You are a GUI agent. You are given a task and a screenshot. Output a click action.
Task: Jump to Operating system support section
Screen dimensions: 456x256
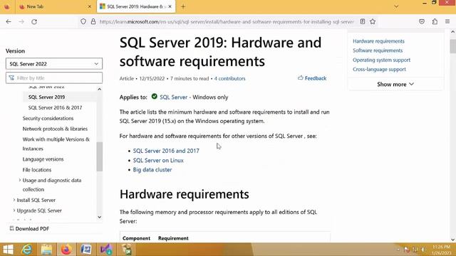[382, 60]
